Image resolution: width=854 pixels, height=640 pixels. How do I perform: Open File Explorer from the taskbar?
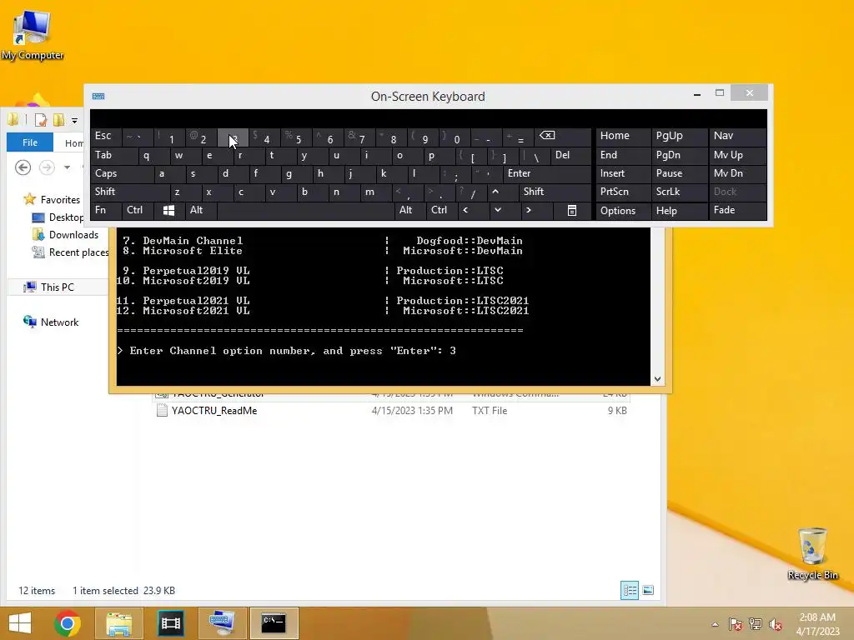[119, 623]
